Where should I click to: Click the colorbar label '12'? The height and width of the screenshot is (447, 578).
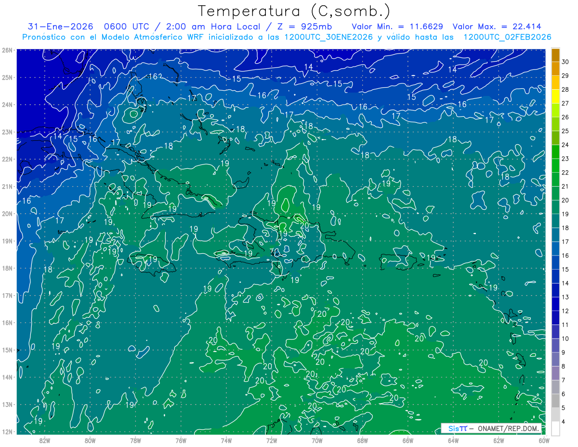tap(565, 311)
